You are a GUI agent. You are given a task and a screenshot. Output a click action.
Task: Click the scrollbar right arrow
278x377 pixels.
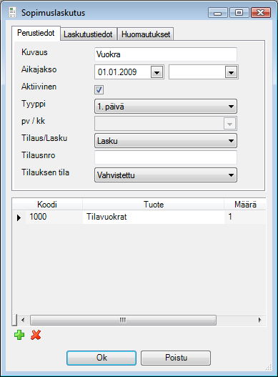click(260, 320)
